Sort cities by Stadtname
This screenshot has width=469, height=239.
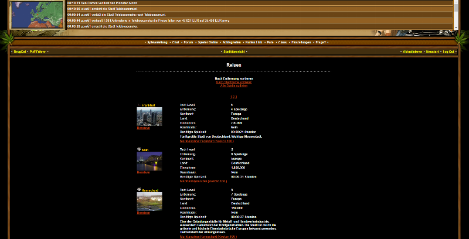pos(234,82)
